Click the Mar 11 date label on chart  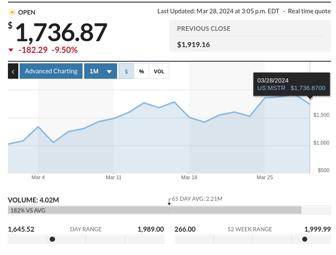tap(113, 177)
